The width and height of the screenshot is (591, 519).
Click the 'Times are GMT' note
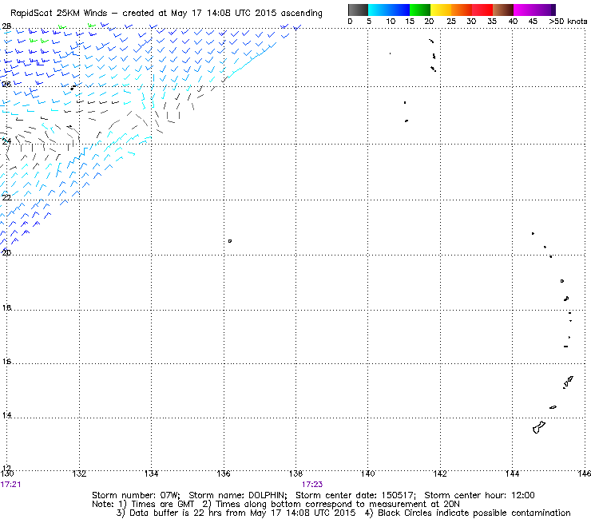(163, 504)
